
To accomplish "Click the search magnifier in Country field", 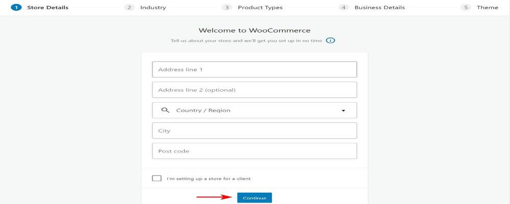I will coord(165,110).
